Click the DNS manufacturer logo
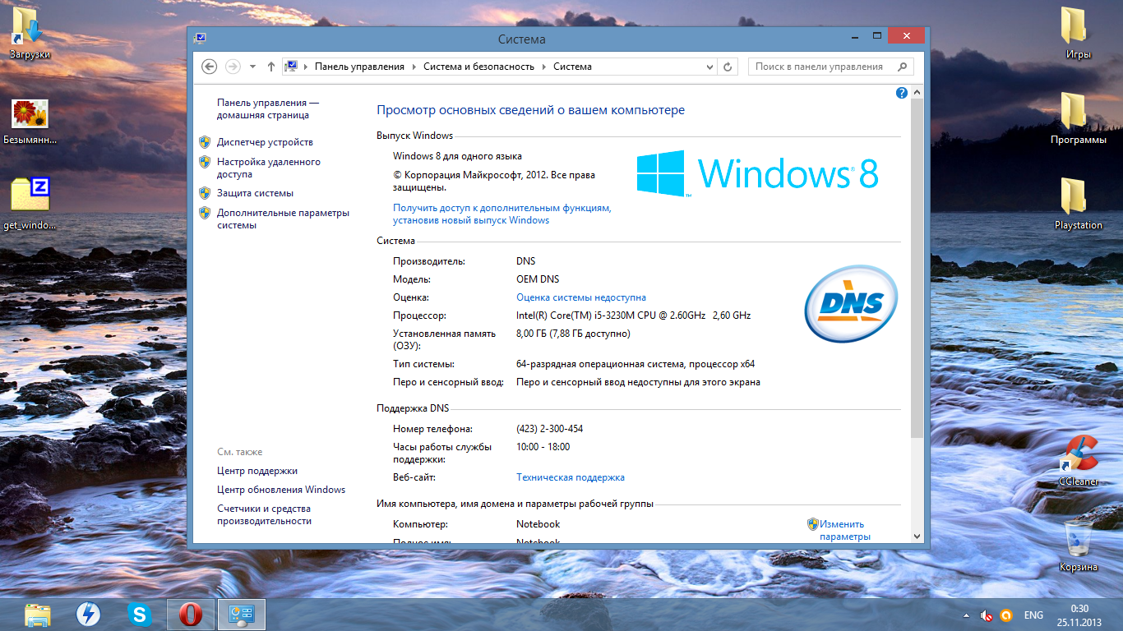 [851, 305]
